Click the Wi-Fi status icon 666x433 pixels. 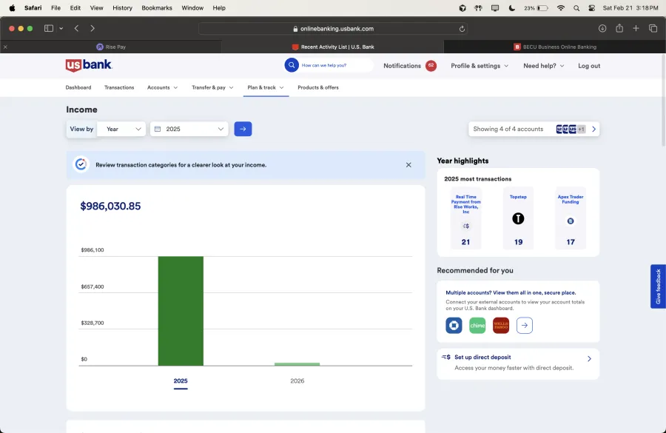561,8
